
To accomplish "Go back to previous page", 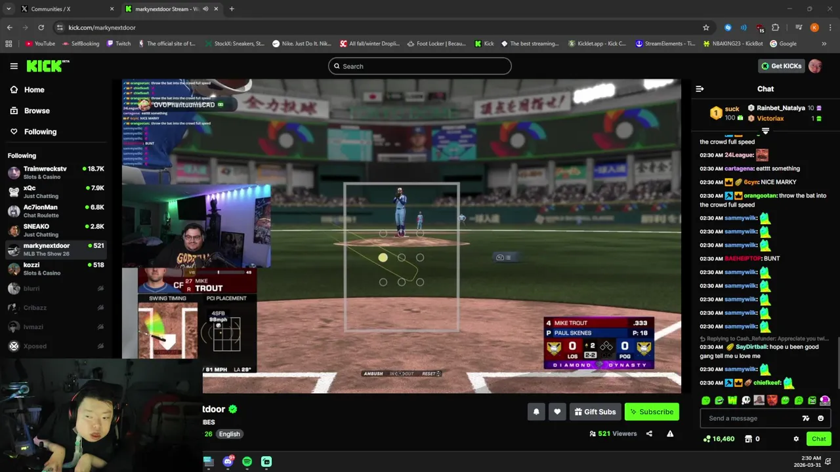I will tap(9, 28).
